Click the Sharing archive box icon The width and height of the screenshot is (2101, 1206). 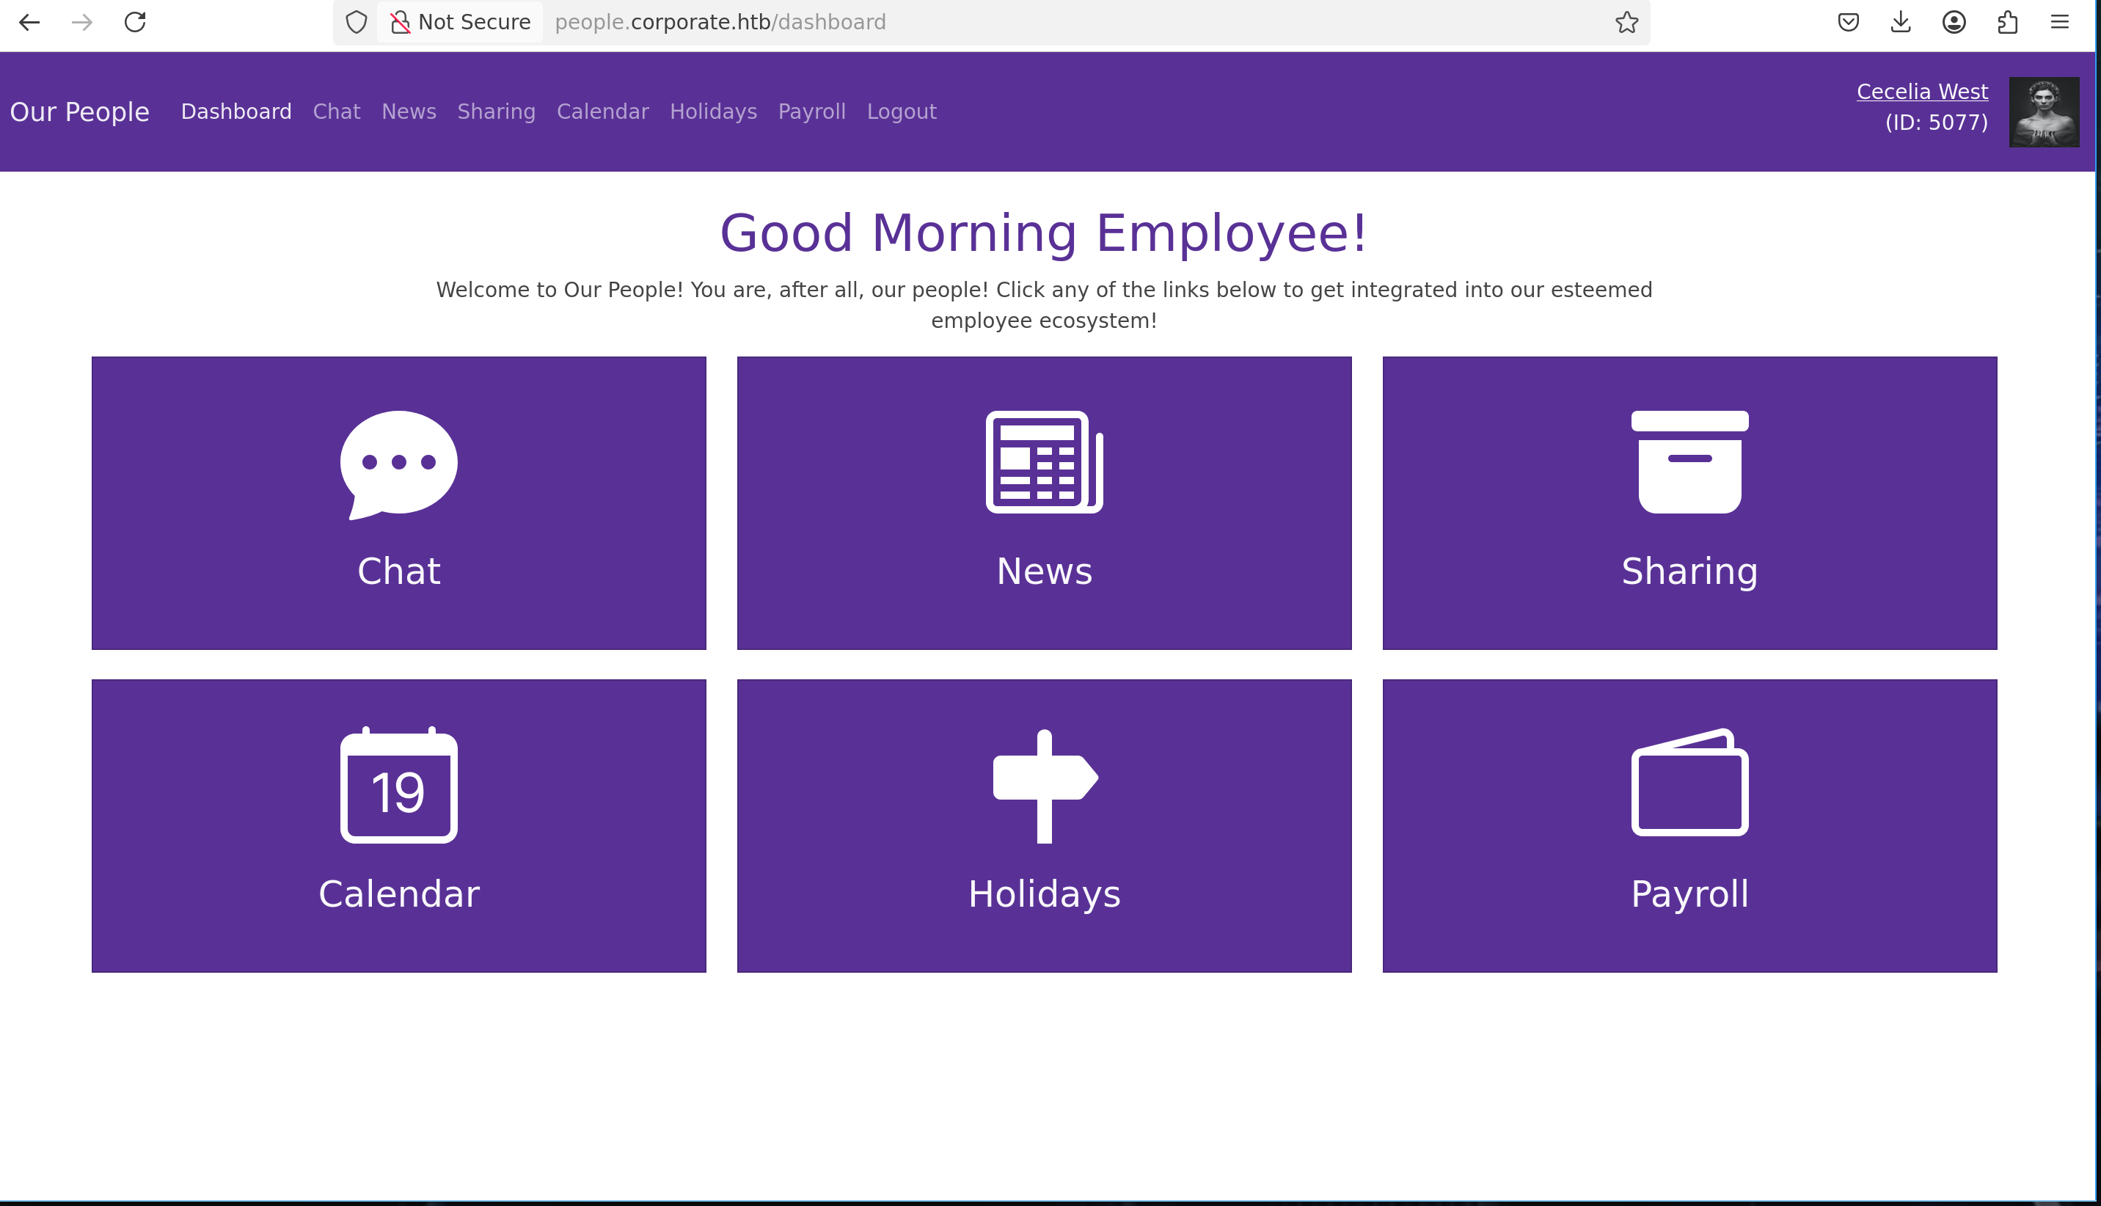pos(1689,462)
